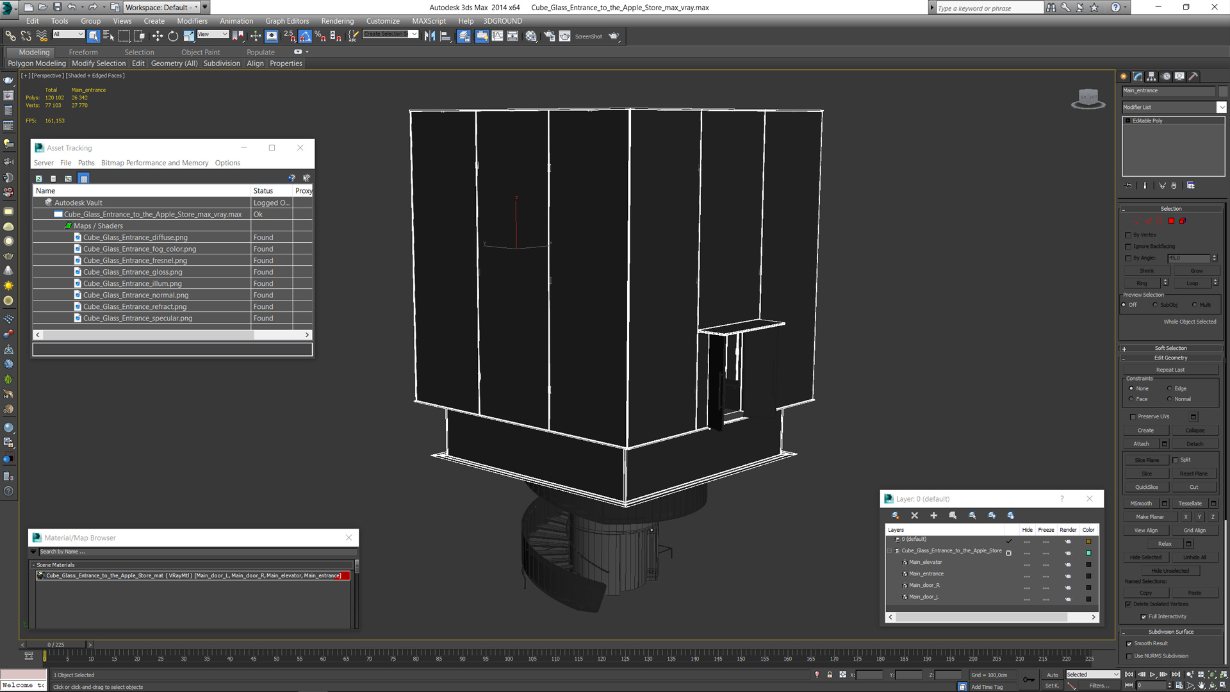The height and width of the screenshot is (692, 1230).
Task: Open the key filter Selected dropdown
Action: [1092, 675]
